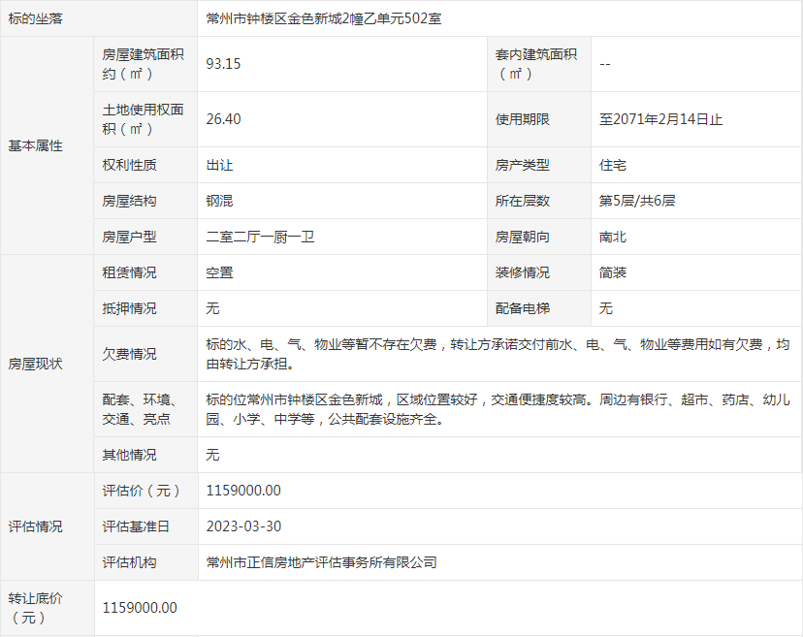The image size is (803, 637).
Task: Click the 房屋结构 label
Action: [x=129, y=201]
